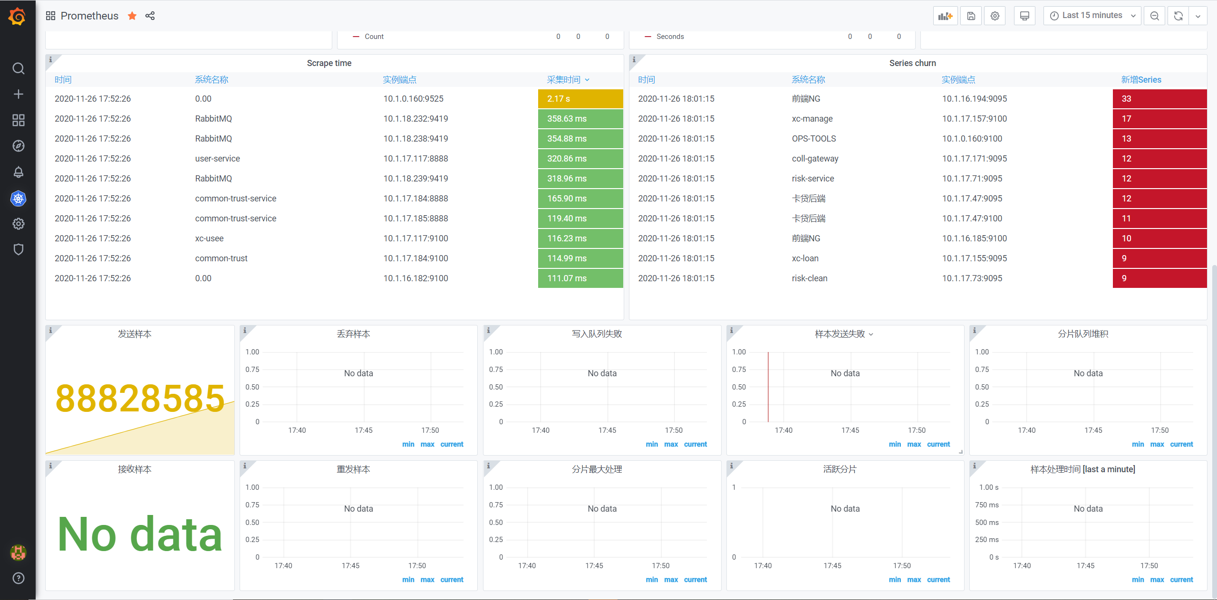Click the Create plus icon

(18, 94)
